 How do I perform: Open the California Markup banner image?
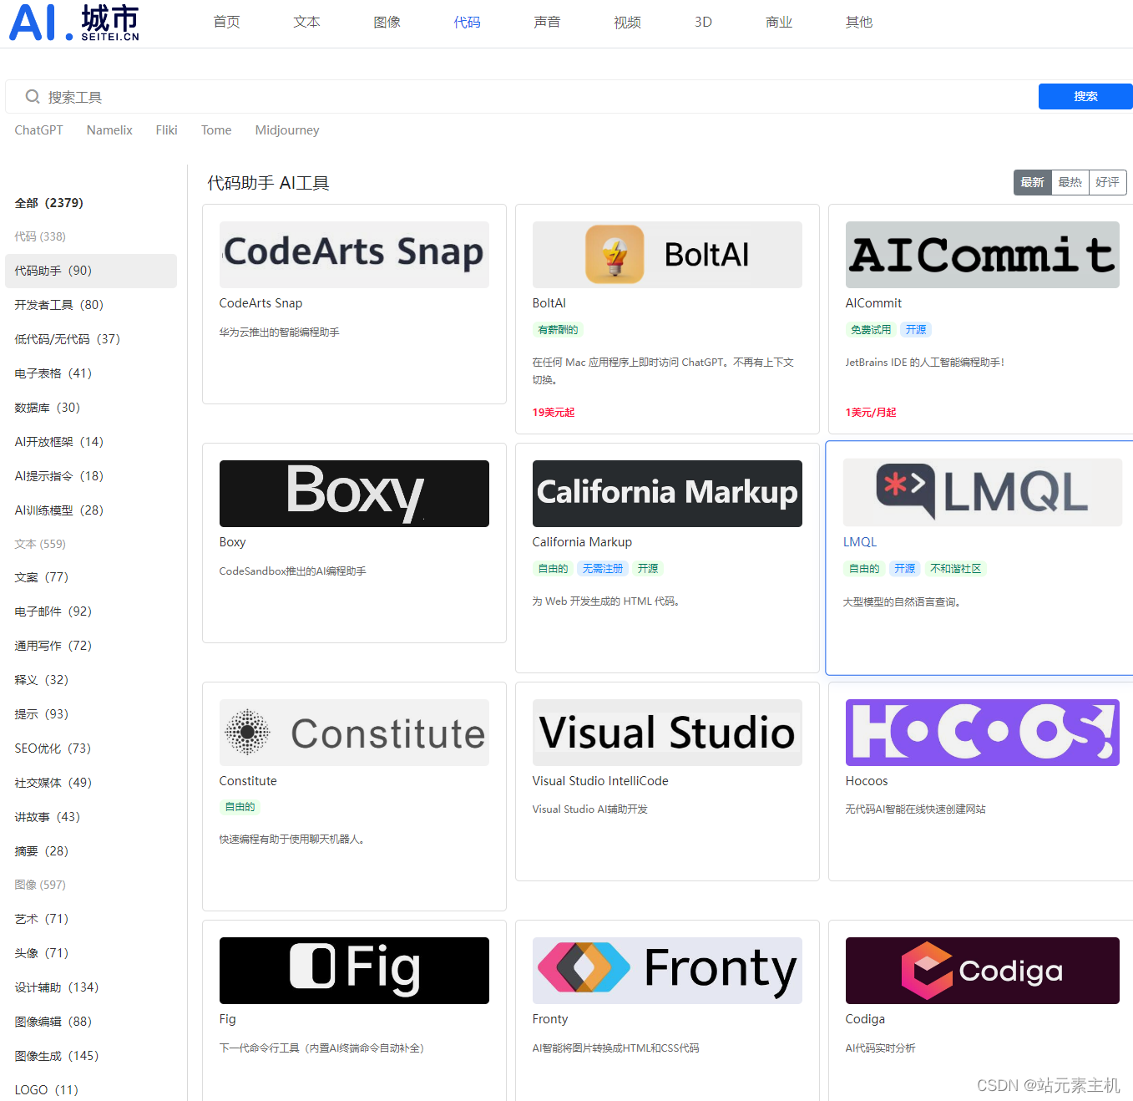667,494
